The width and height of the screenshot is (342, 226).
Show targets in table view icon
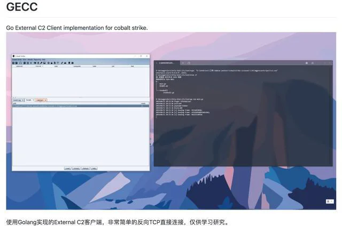pyautogui.click(x=31, y=63)
